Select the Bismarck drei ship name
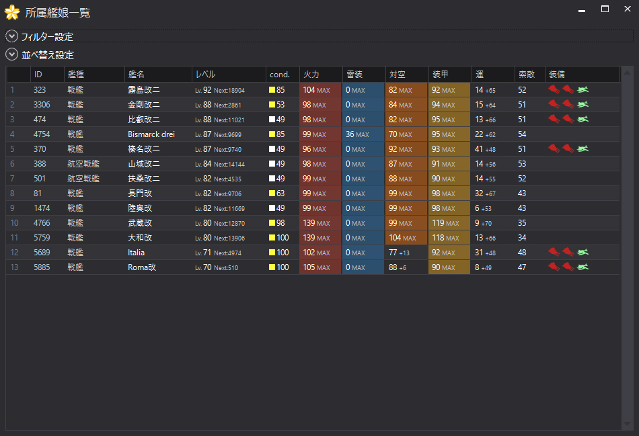The image size is (639, 436). (x=151, y=134)
